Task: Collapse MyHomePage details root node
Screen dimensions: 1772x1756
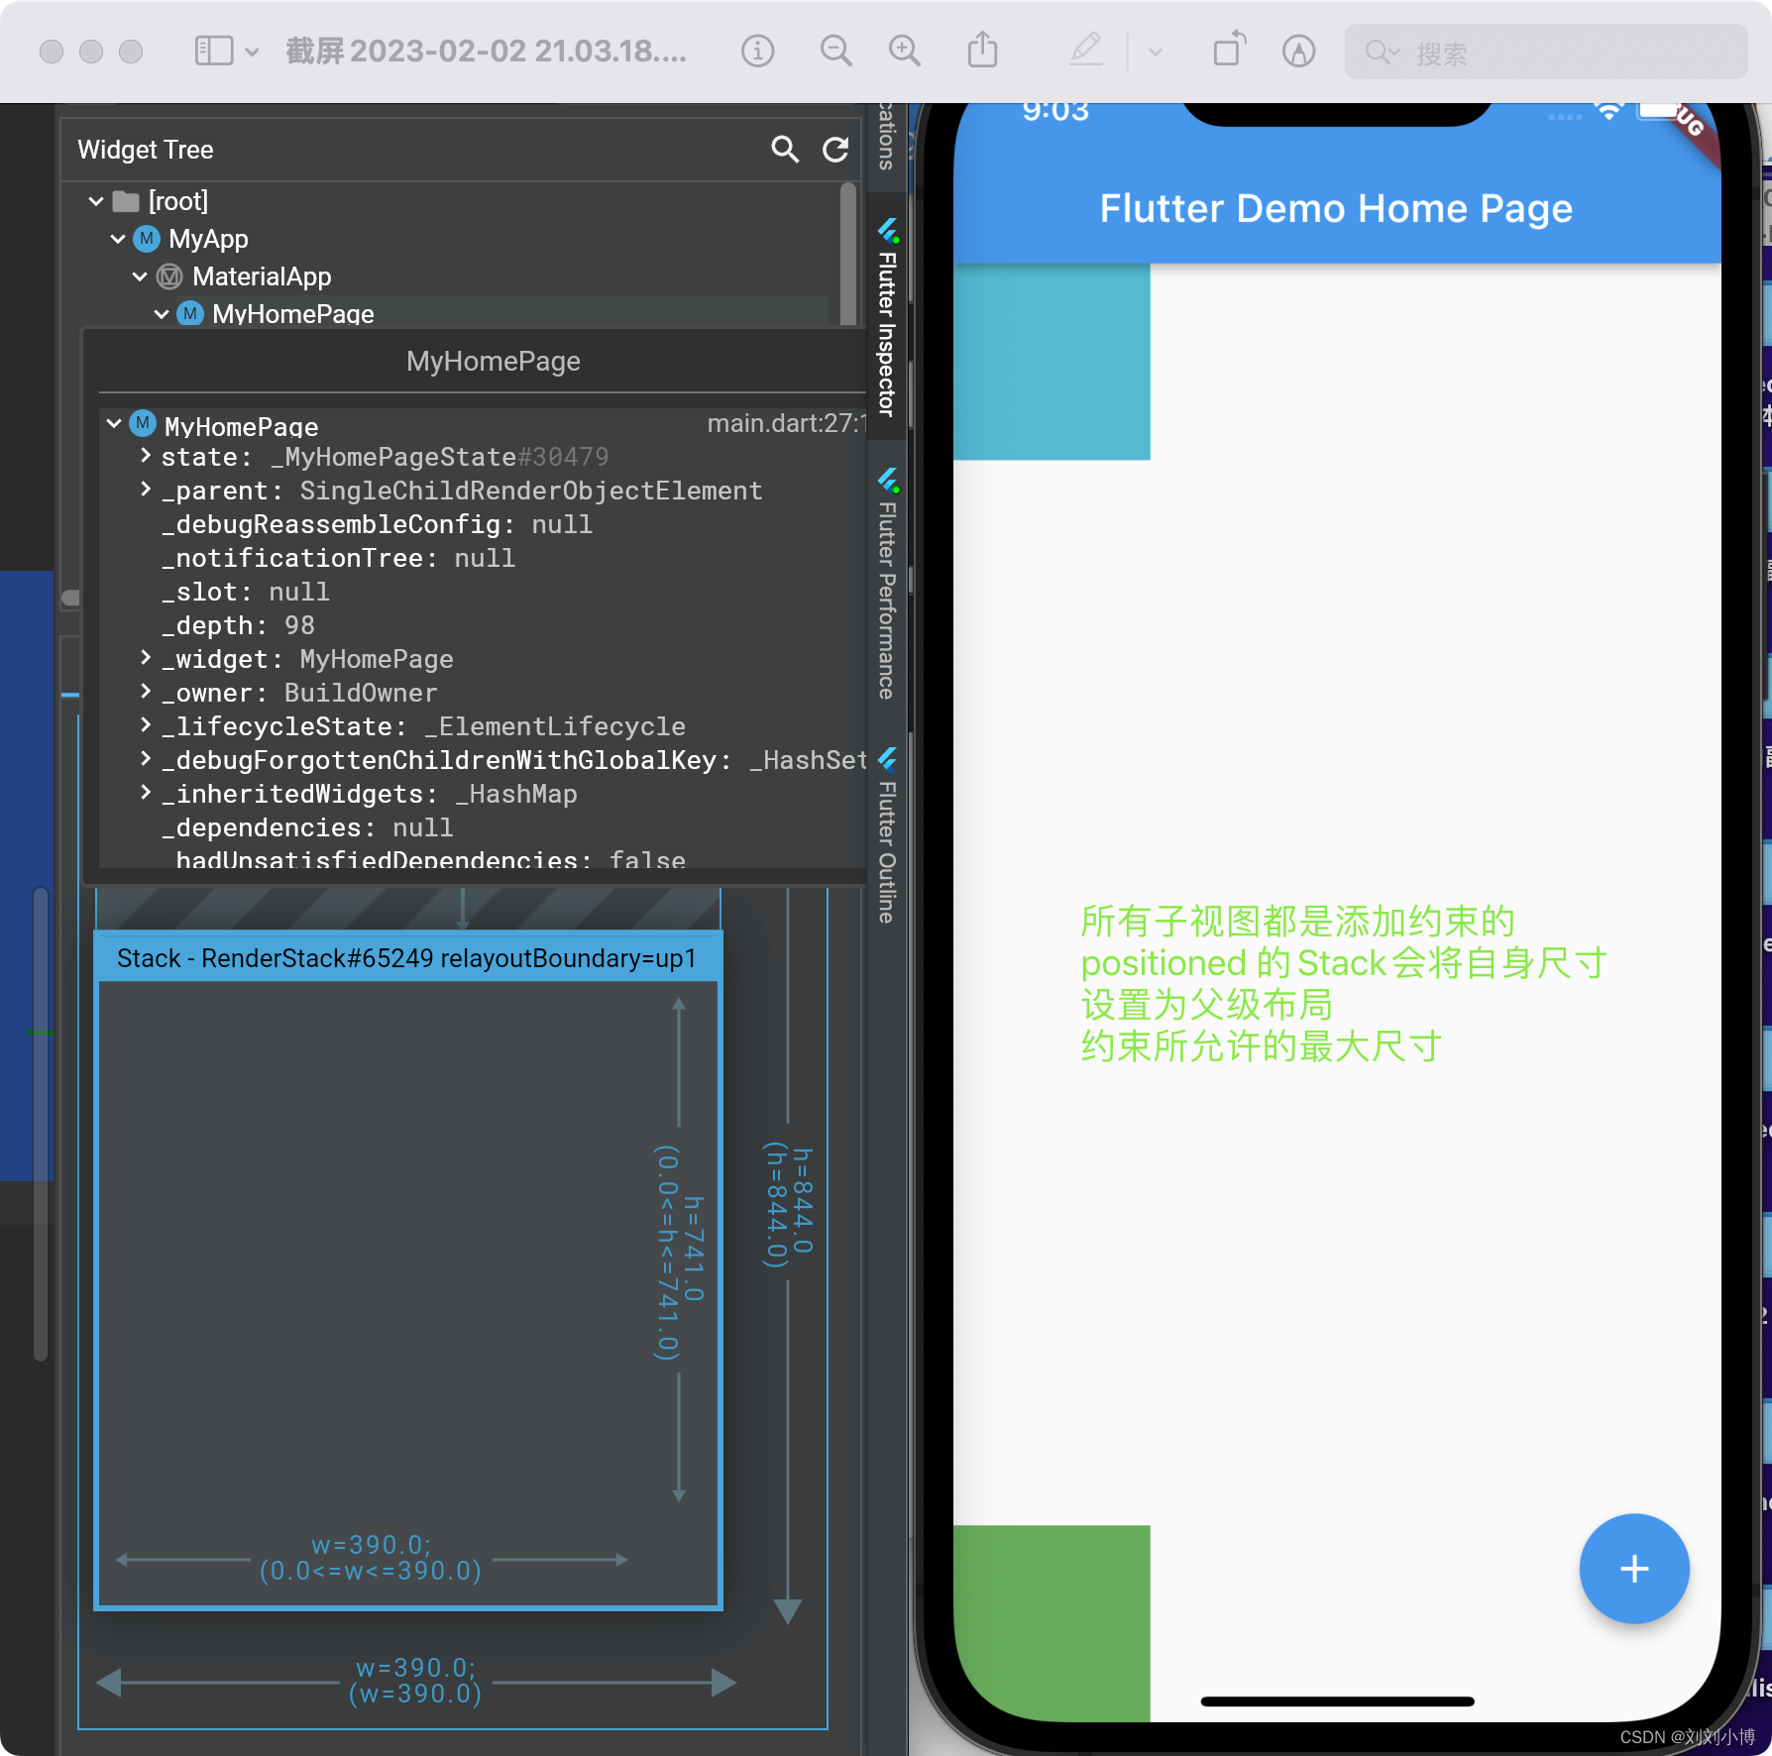Action: click(x=114, y=424)
